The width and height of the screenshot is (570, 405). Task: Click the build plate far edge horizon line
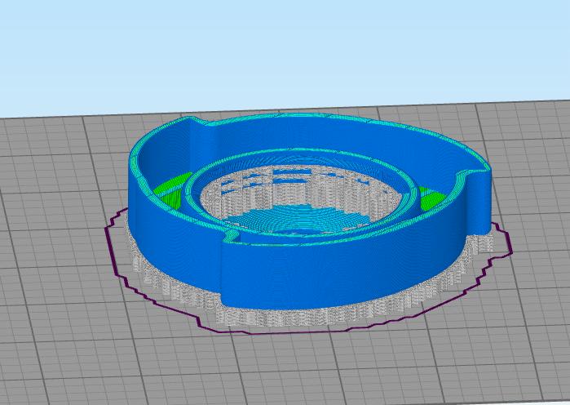[285, 109]
